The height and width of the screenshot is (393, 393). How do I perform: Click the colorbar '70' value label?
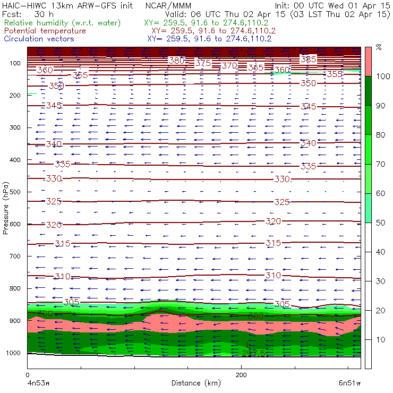(x=380, y=164)
